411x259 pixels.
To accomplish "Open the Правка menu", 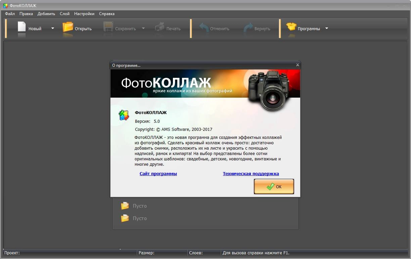I will (x=26, y=14).
